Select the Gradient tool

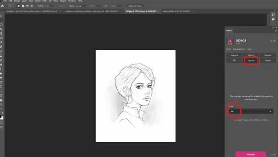click(1, 69)
